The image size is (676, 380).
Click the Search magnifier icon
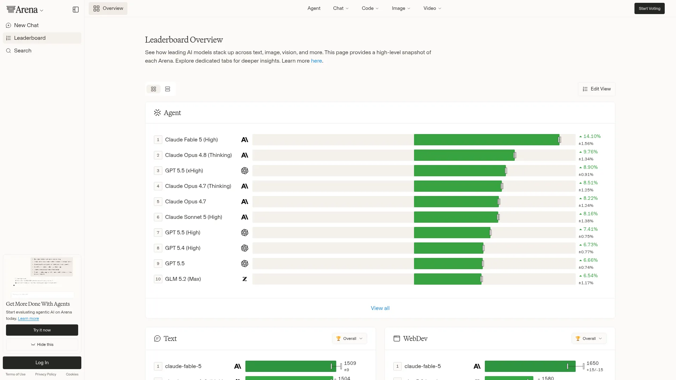point(8,51)
